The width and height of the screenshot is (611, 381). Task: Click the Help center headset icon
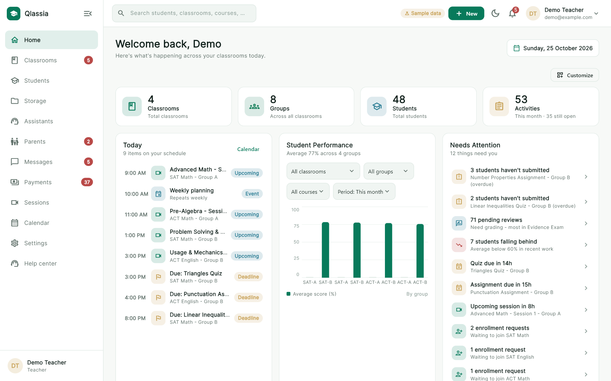pos(15,263)
